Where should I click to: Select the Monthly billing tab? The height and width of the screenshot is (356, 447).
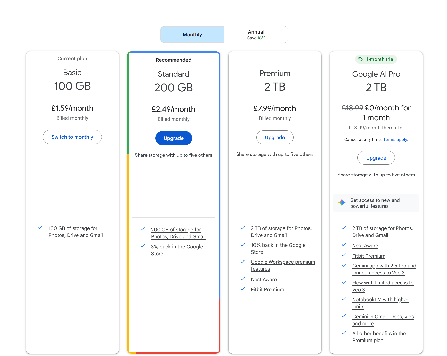click(192, 35)
